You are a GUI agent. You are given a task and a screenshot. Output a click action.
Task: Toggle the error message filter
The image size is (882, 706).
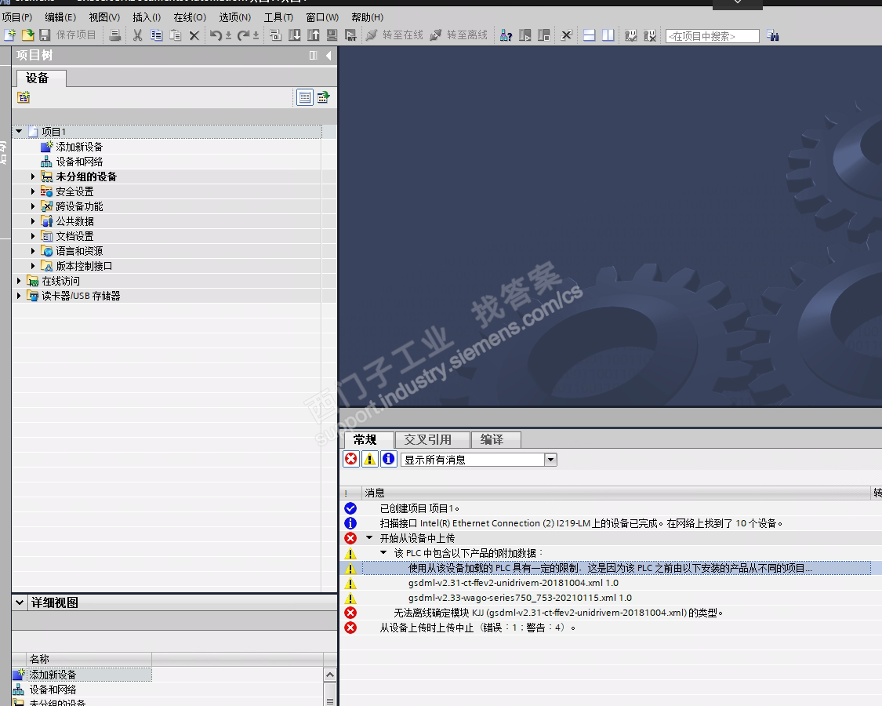pyautogui.click(x=351, y=459)
